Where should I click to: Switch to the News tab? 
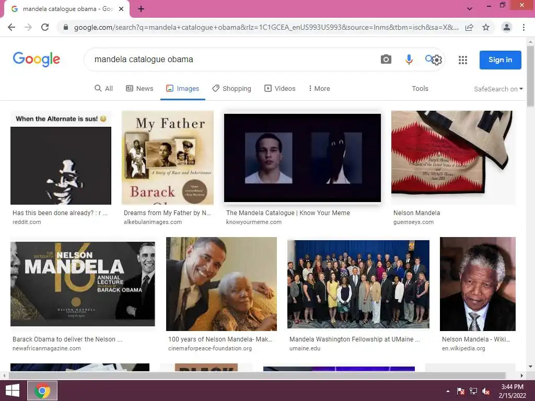coord(139,89)
